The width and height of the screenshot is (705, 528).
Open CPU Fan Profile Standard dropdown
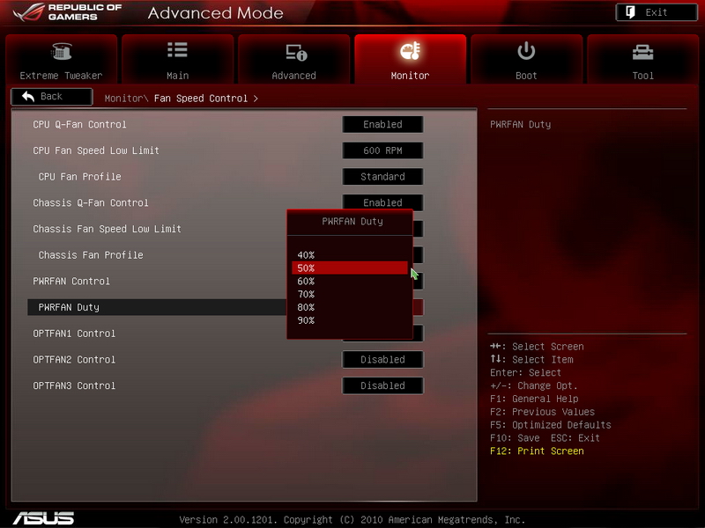click(382, 177)
